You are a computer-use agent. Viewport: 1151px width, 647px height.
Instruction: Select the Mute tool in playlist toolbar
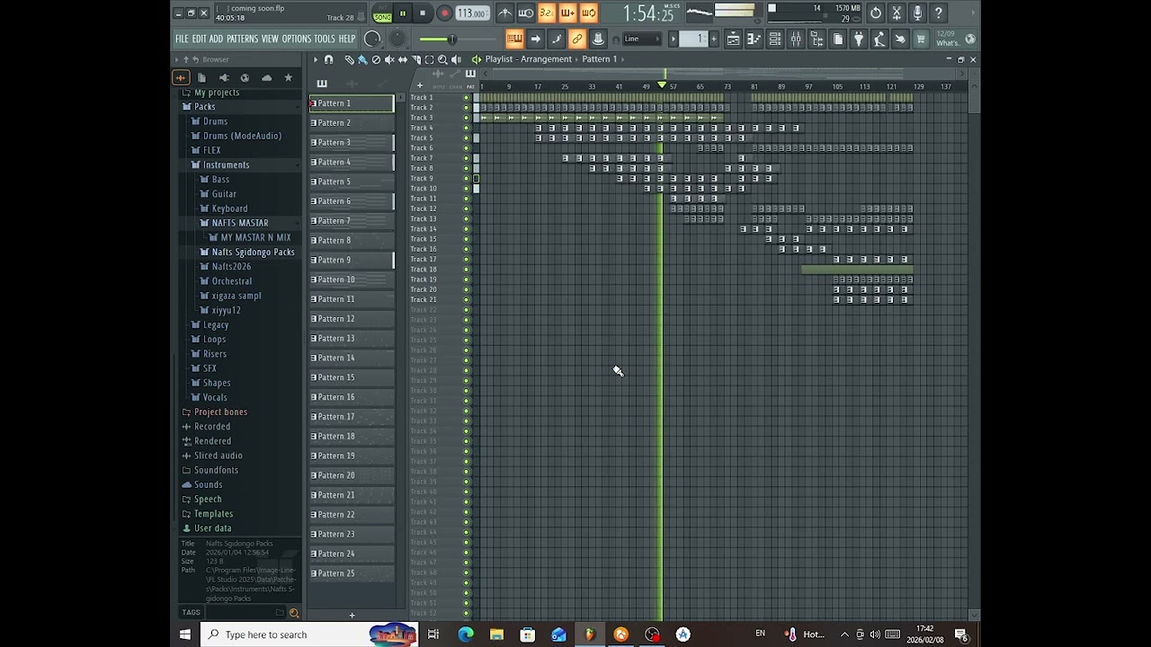(x=389, y=59)
